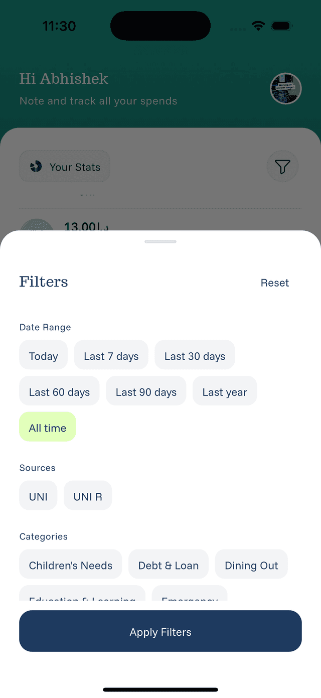
Task: Tap the home indicator bar
Action: 160,689
